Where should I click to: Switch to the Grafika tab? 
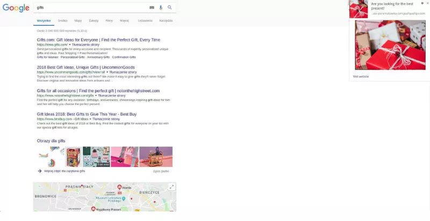click(62, 21)
